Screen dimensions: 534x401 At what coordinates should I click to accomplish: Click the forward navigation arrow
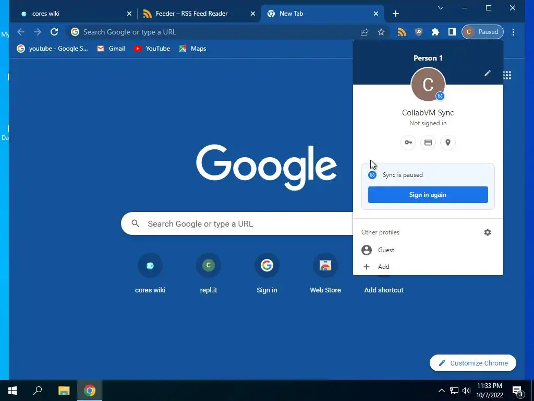(38, 32)
